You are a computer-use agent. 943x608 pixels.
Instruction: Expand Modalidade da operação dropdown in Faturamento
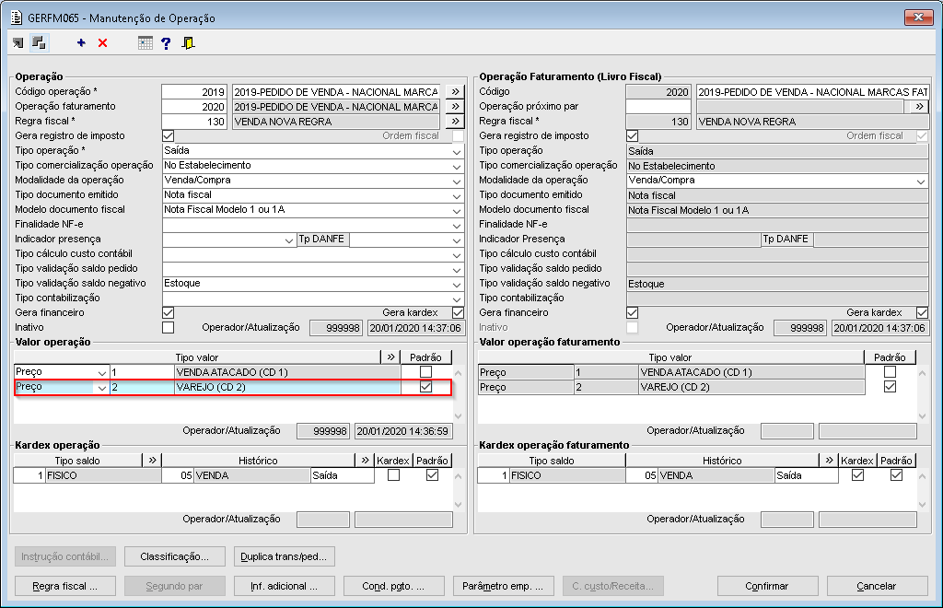pyautogui.click(x=921, y=181)
